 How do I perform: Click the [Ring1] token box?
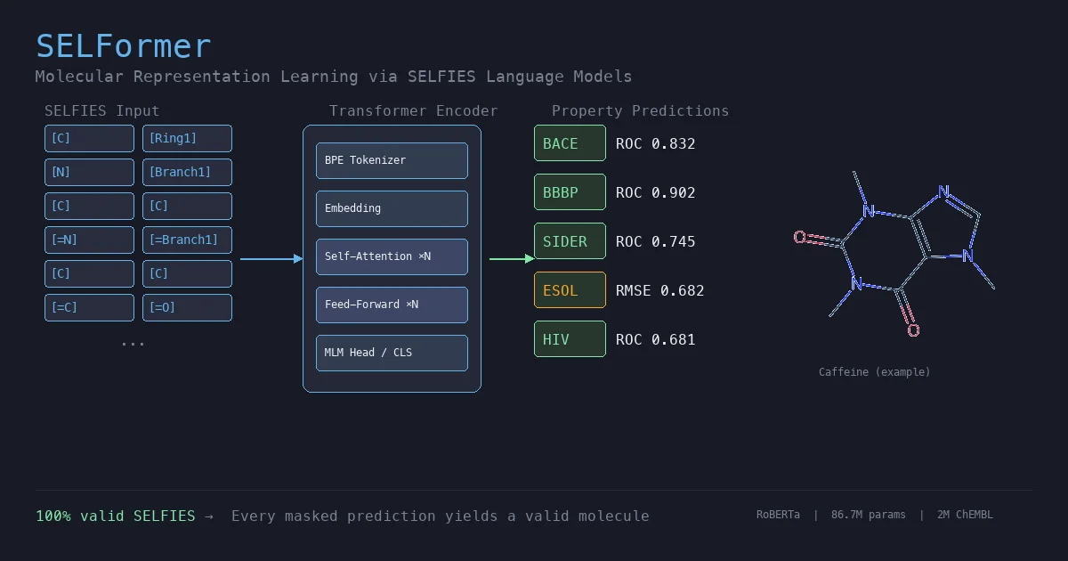(x=187, y=138)
